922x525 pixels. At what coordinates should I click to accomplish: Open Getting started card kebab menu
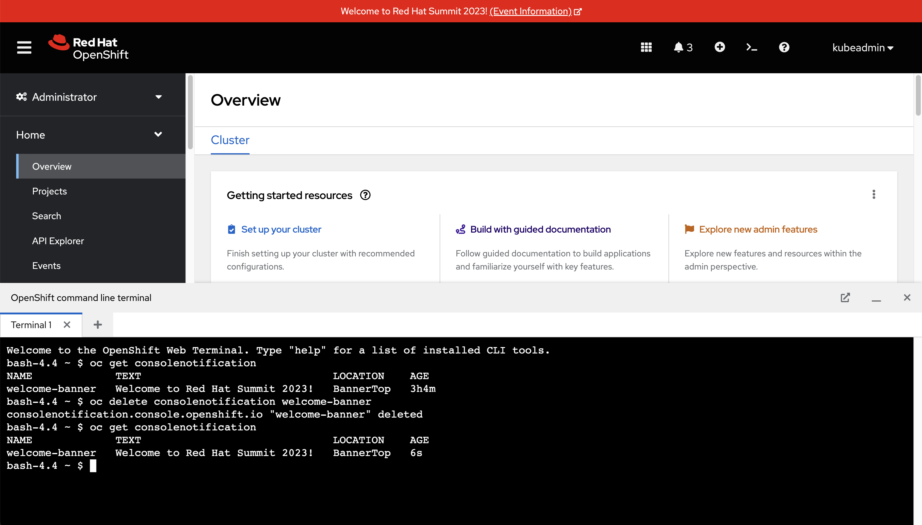tap(873, 194)
